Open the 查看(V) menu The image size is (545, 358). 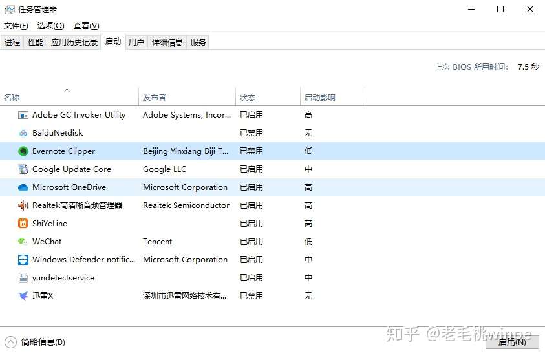pos(86,26)
